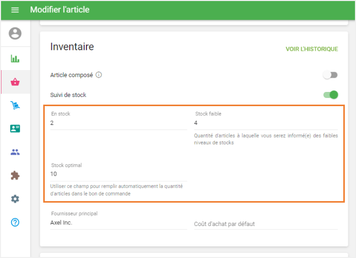Open the settings gear icon

click(x=15, y=199)
